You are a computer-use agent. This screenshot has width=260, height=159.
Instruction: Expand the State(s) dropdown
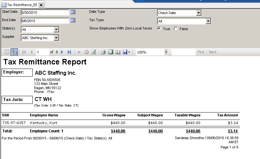point(56,29)
